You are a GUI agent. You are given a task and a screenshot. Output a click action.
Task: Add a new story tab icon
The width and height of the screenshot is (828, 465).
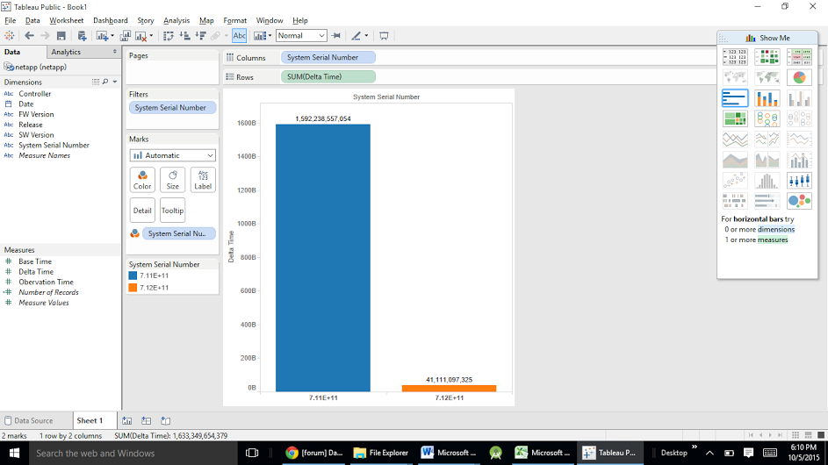166,420
